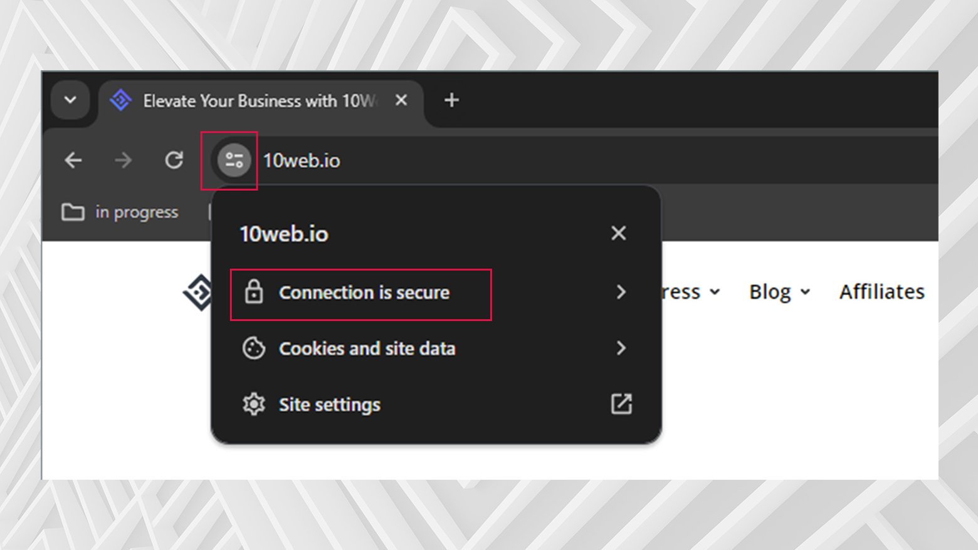This screenshot has width=978, height=550.
Task: Open the Blog dropdown menu
Action: click(779, 291)
